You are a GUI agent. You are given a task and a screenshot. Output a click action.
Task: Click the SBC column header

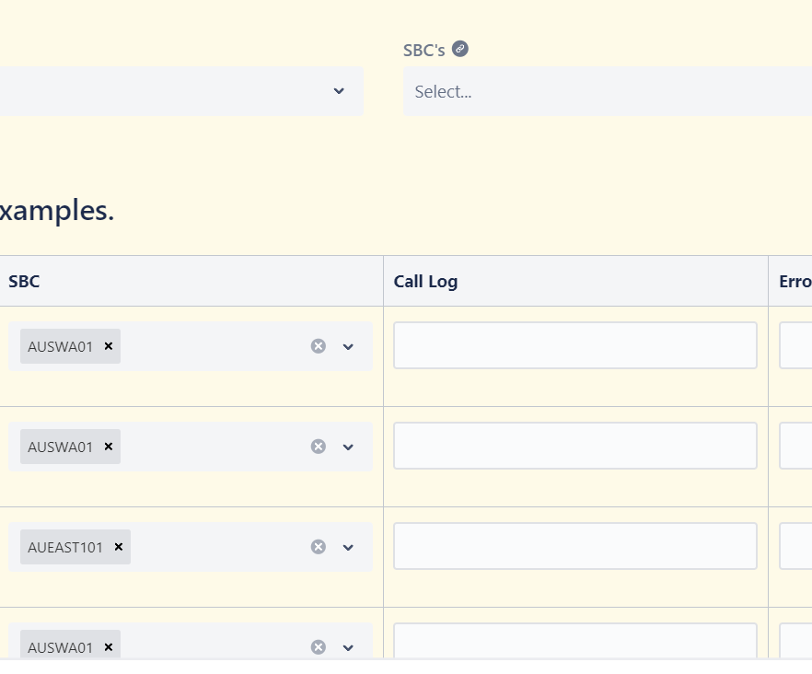click(x=25, y=282)
